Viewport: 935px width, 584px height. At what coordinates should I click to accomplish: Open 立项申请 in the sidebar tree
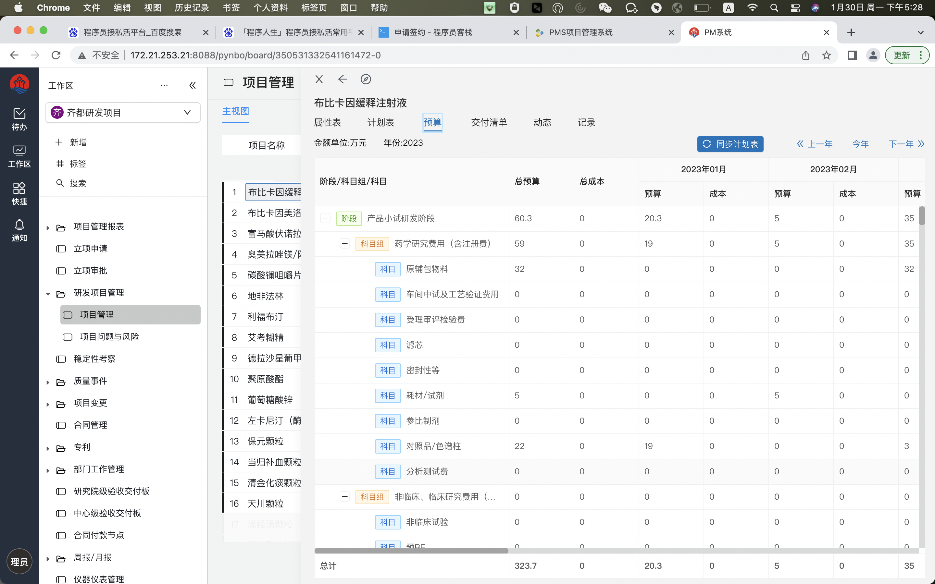coord(90,248)
